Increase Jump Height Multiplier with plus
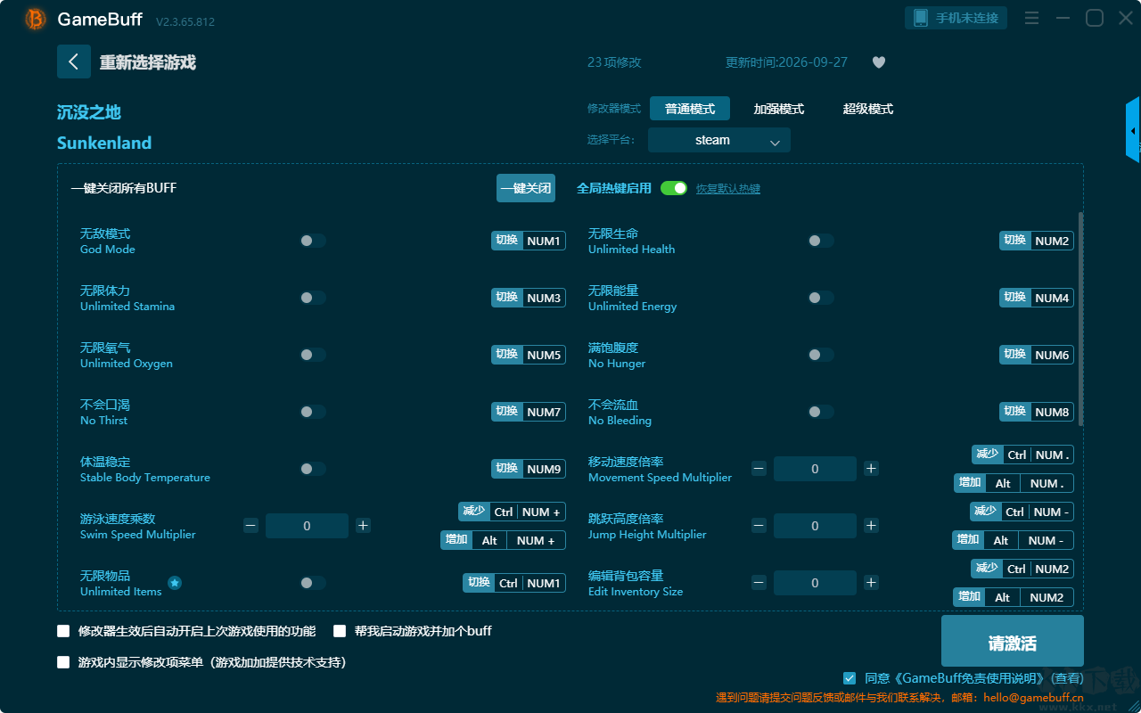1141x713 pixels. pyautogui.click(x=871, y=526)
